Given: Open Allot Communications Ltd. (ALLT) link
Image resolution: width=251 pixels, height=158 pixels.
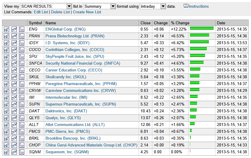Looking at the screenshot, I should [x=75, y=125].
